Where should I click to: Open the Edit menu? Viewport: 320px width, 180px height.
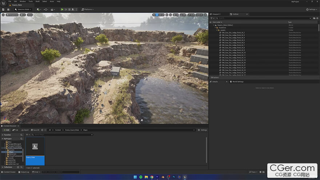15,1
